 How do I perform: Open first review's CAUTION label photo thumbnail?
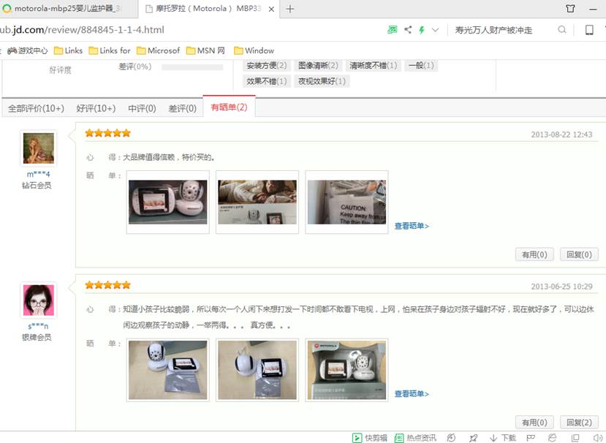pyautogui.click(x=346, y=202)
